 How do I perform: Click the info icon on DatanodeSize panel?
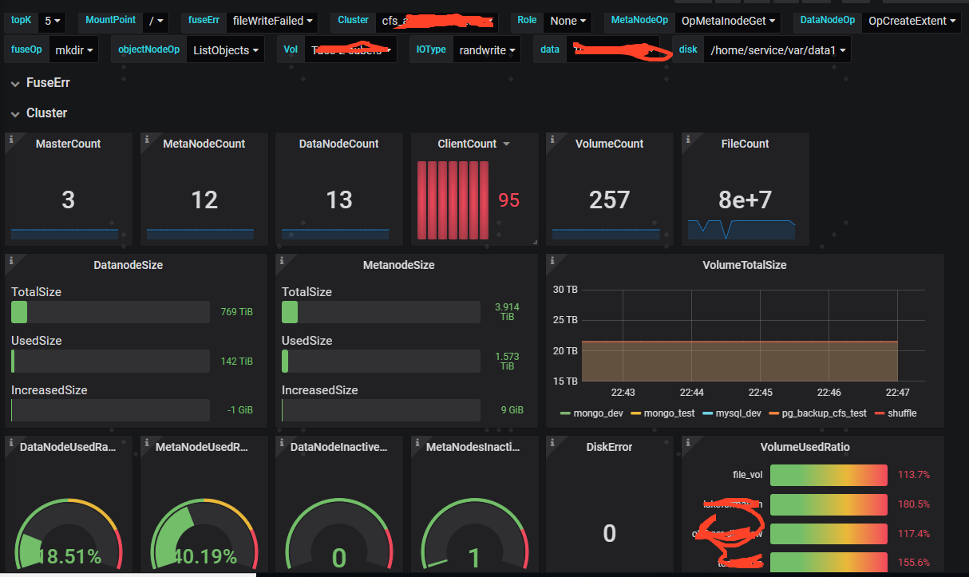pos(10,260)
